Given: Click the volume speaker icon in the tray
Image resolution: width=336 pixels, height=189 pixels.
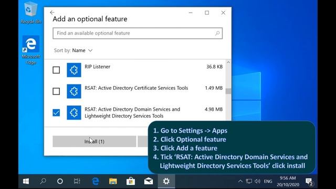Looking at the screenshot, I should [257, 181].
